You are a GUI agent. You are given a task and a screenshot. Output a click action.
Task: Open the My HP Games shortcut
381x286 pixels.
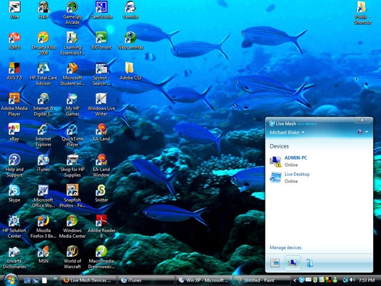73,104
